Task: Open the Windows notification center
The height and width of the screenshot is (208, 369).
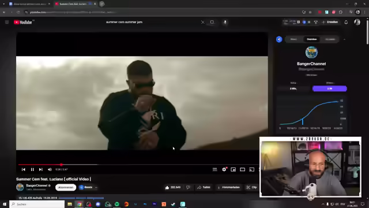Action: point(363,204)
